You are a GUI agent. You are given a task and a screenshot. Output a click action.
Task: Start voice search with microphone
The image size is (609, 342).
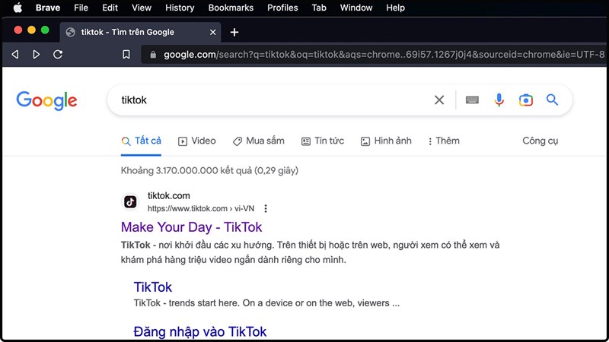(x=499, y=100)
